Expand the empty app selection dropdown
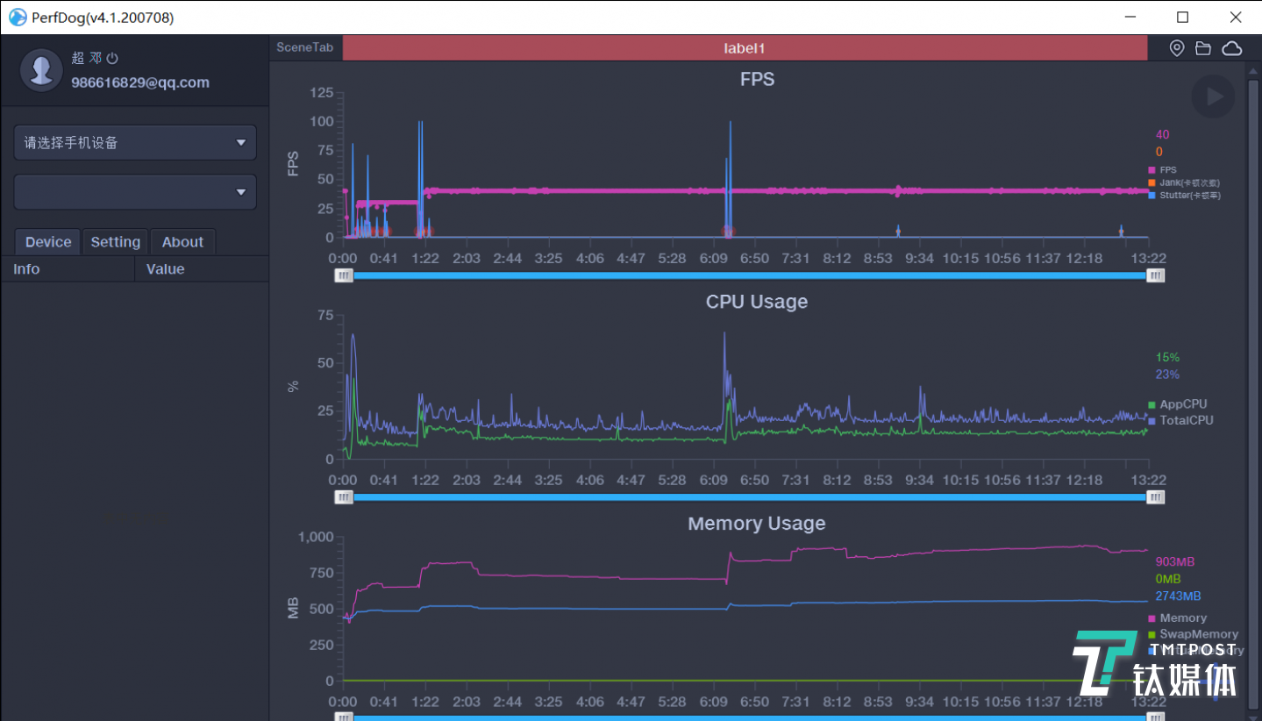This screenshot has width=1262, height=721. click(135, 192)
